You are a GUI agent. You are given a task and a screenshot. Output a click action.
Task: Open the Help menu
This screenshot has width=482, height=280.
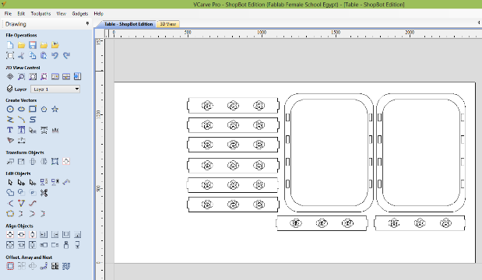[x=99, y=13]
